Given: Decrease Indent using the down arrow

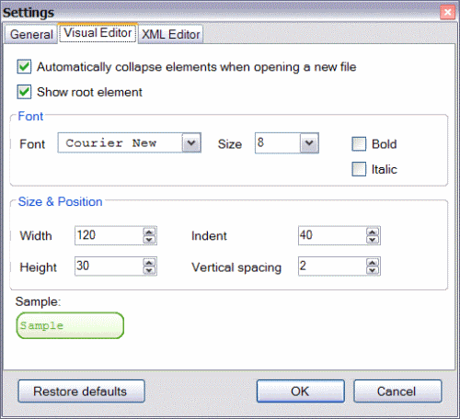Looking at the screenshot, I should 373,240.
